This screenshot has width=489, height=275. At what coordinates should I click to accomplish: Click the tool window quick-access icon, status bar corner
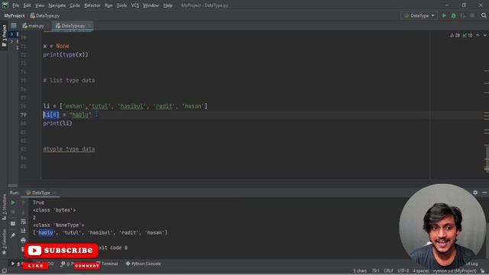pyautogui.click(x=4, y=271)
